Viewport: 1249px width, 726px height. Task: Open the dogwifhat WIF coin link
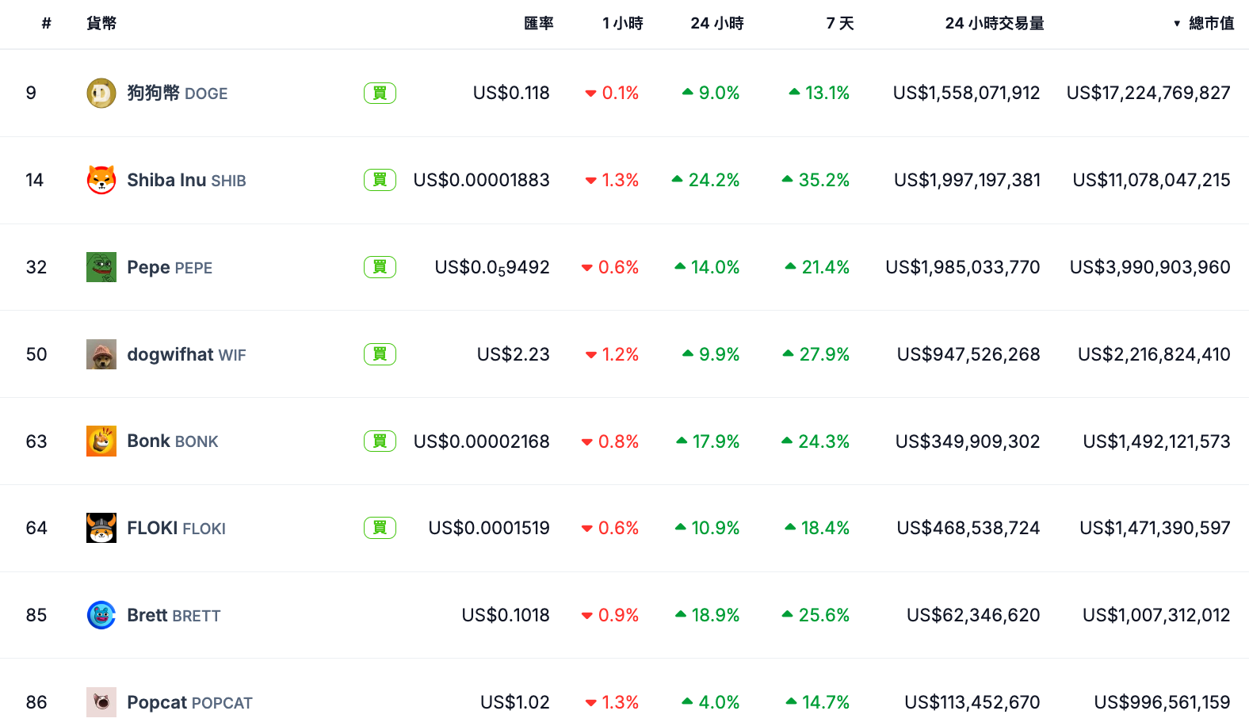tap(186, 354)
